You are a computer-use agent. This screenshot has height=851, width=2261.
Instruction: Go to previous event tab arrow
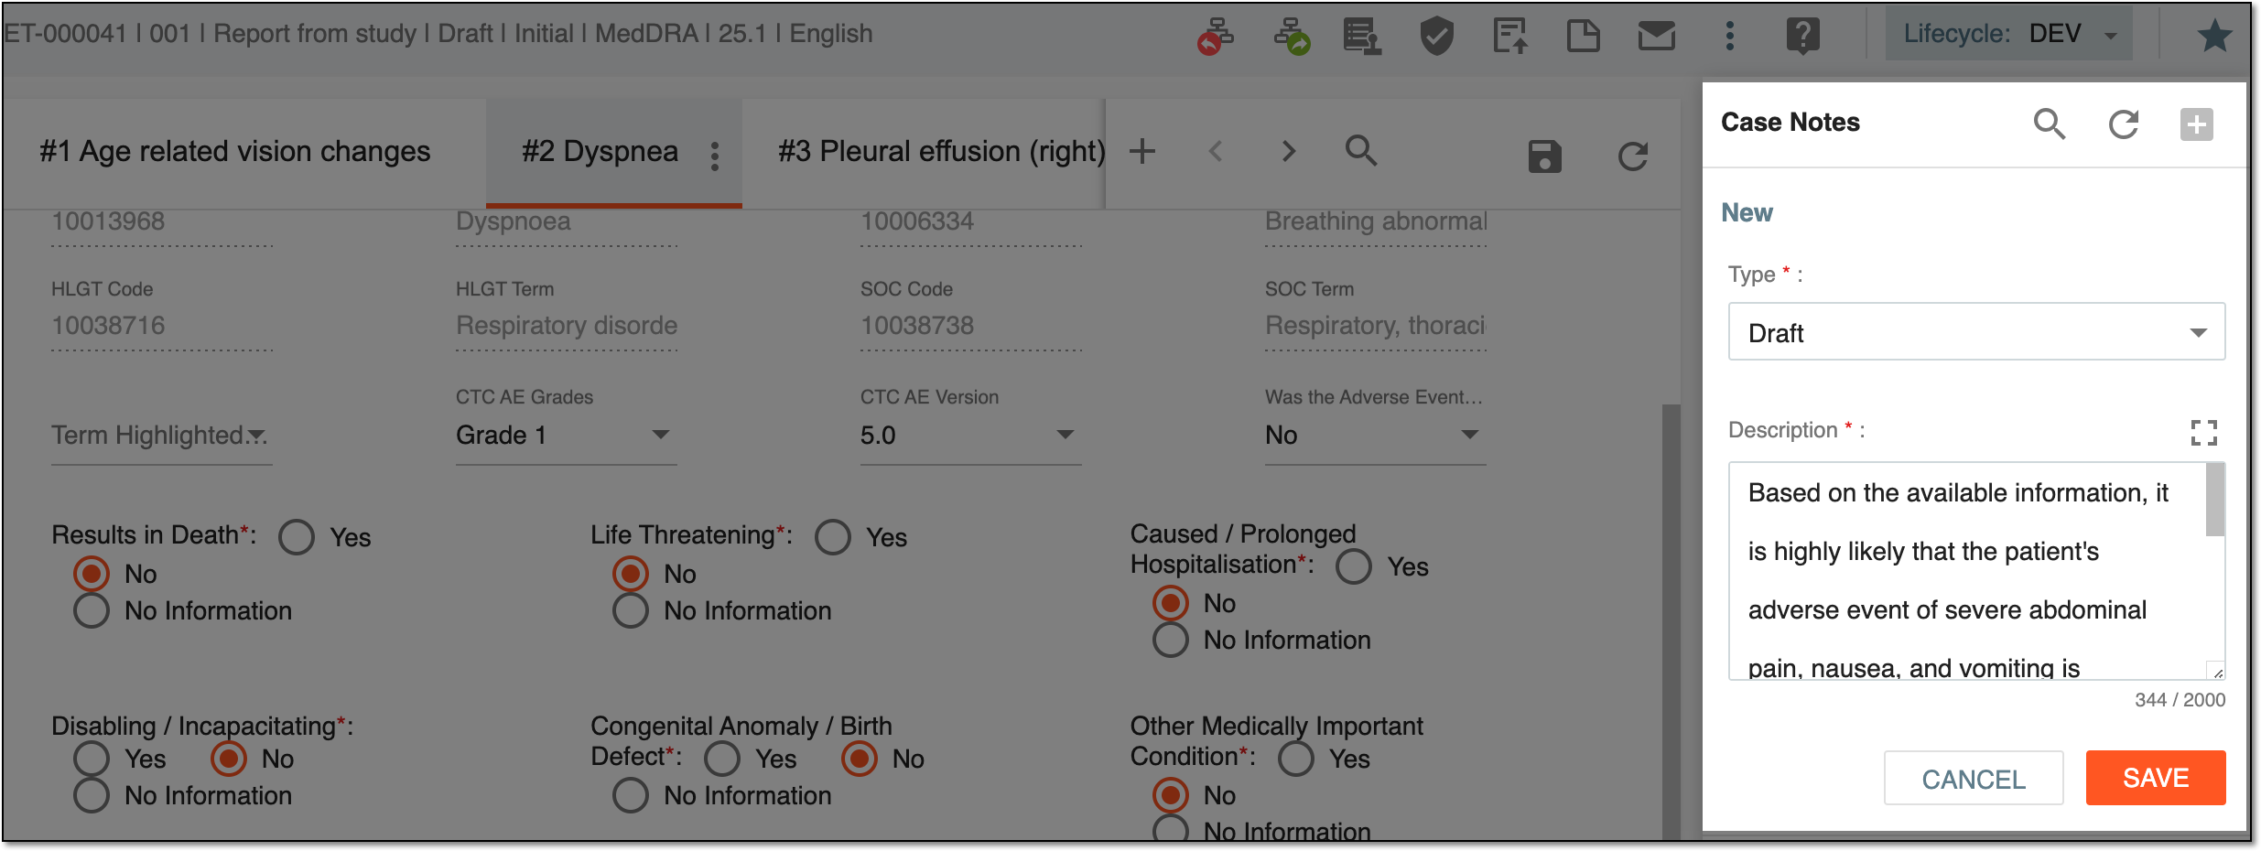pyautogui.click(x=1215, y=151)
